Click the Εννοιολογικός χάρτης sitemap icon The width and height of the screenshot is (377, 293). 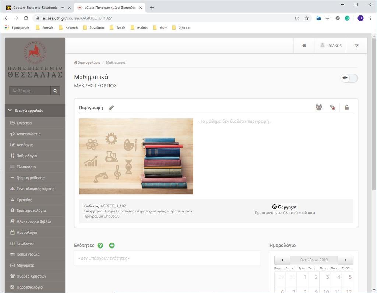point(13,189)
